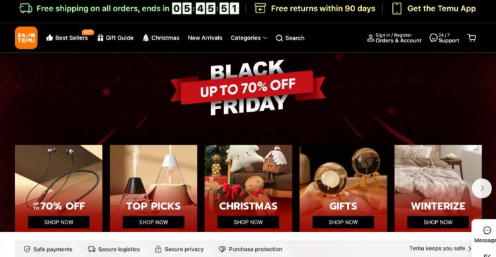Click Shop Now under Winterize
Image resolution: width=496 pixels, height=257 pixels.
pyautogui.click(x=438, y=222)
